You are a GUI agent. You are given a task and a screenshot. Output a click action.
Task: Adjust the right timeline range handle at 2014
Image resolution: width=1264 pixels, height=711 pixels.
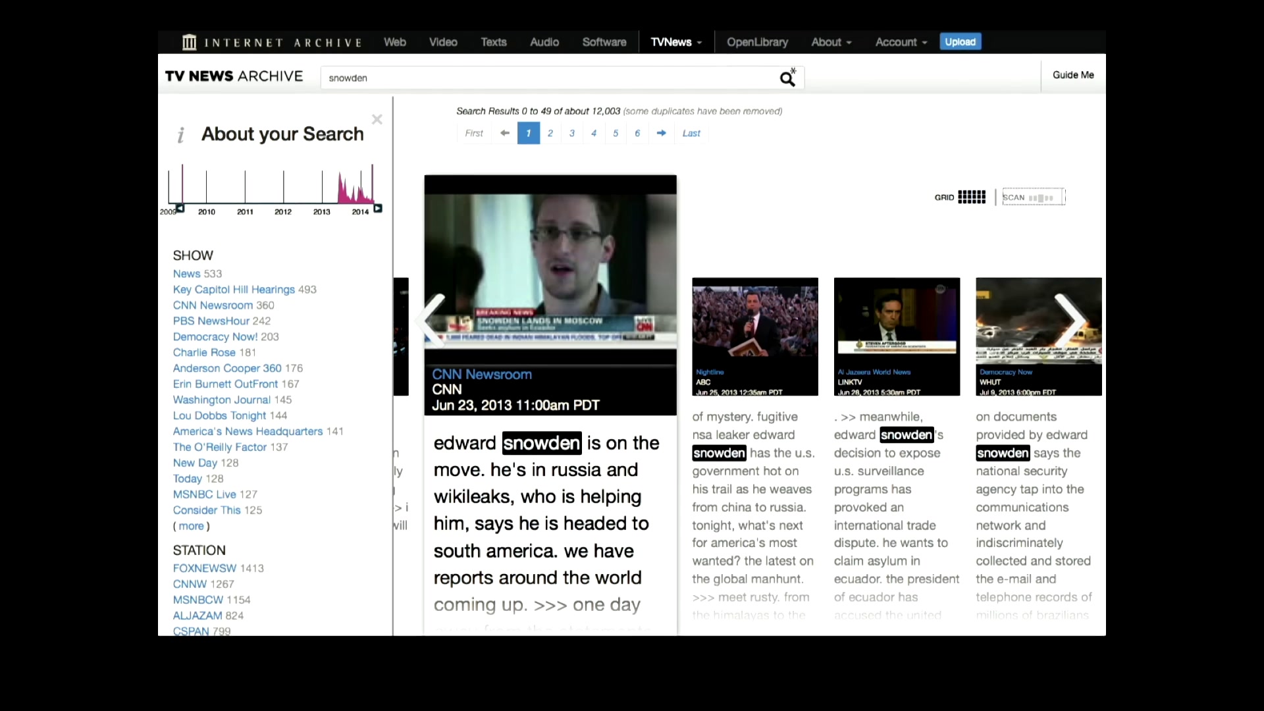pos(378,209)
